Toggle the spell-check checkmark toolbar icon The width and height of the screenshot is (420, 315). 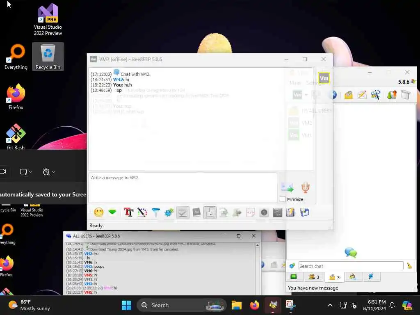pos(183,213)
